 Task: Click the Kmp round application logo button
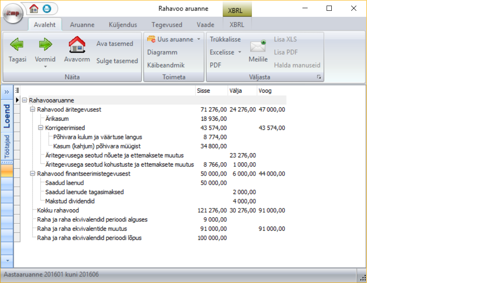point(13,14)
